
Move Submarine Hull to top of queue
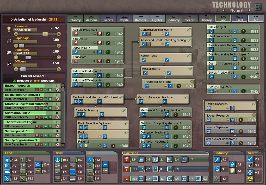(50, 117)
